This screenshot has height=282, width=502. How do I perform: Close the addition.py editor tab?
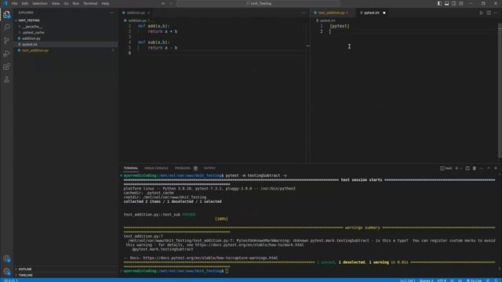[x=149, y=13]
